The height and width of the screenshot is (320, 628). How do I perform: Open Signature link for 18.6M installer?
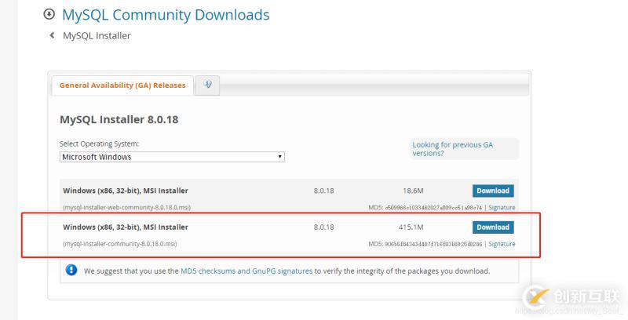pyautogui.click(x=502, y=208)
